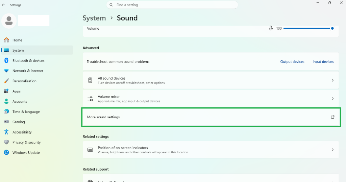Click the Related support heading

point(96,169)
